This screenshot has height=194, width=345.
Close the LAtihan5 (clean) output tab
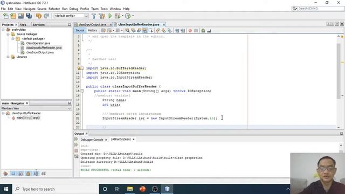pos(133,139)
